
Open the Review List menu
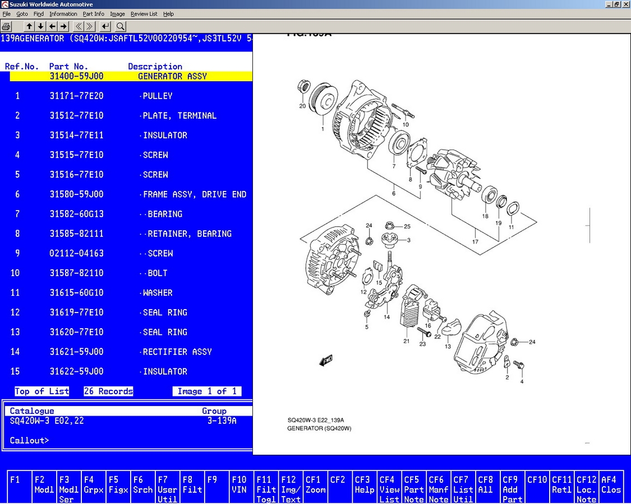[144, 13]
